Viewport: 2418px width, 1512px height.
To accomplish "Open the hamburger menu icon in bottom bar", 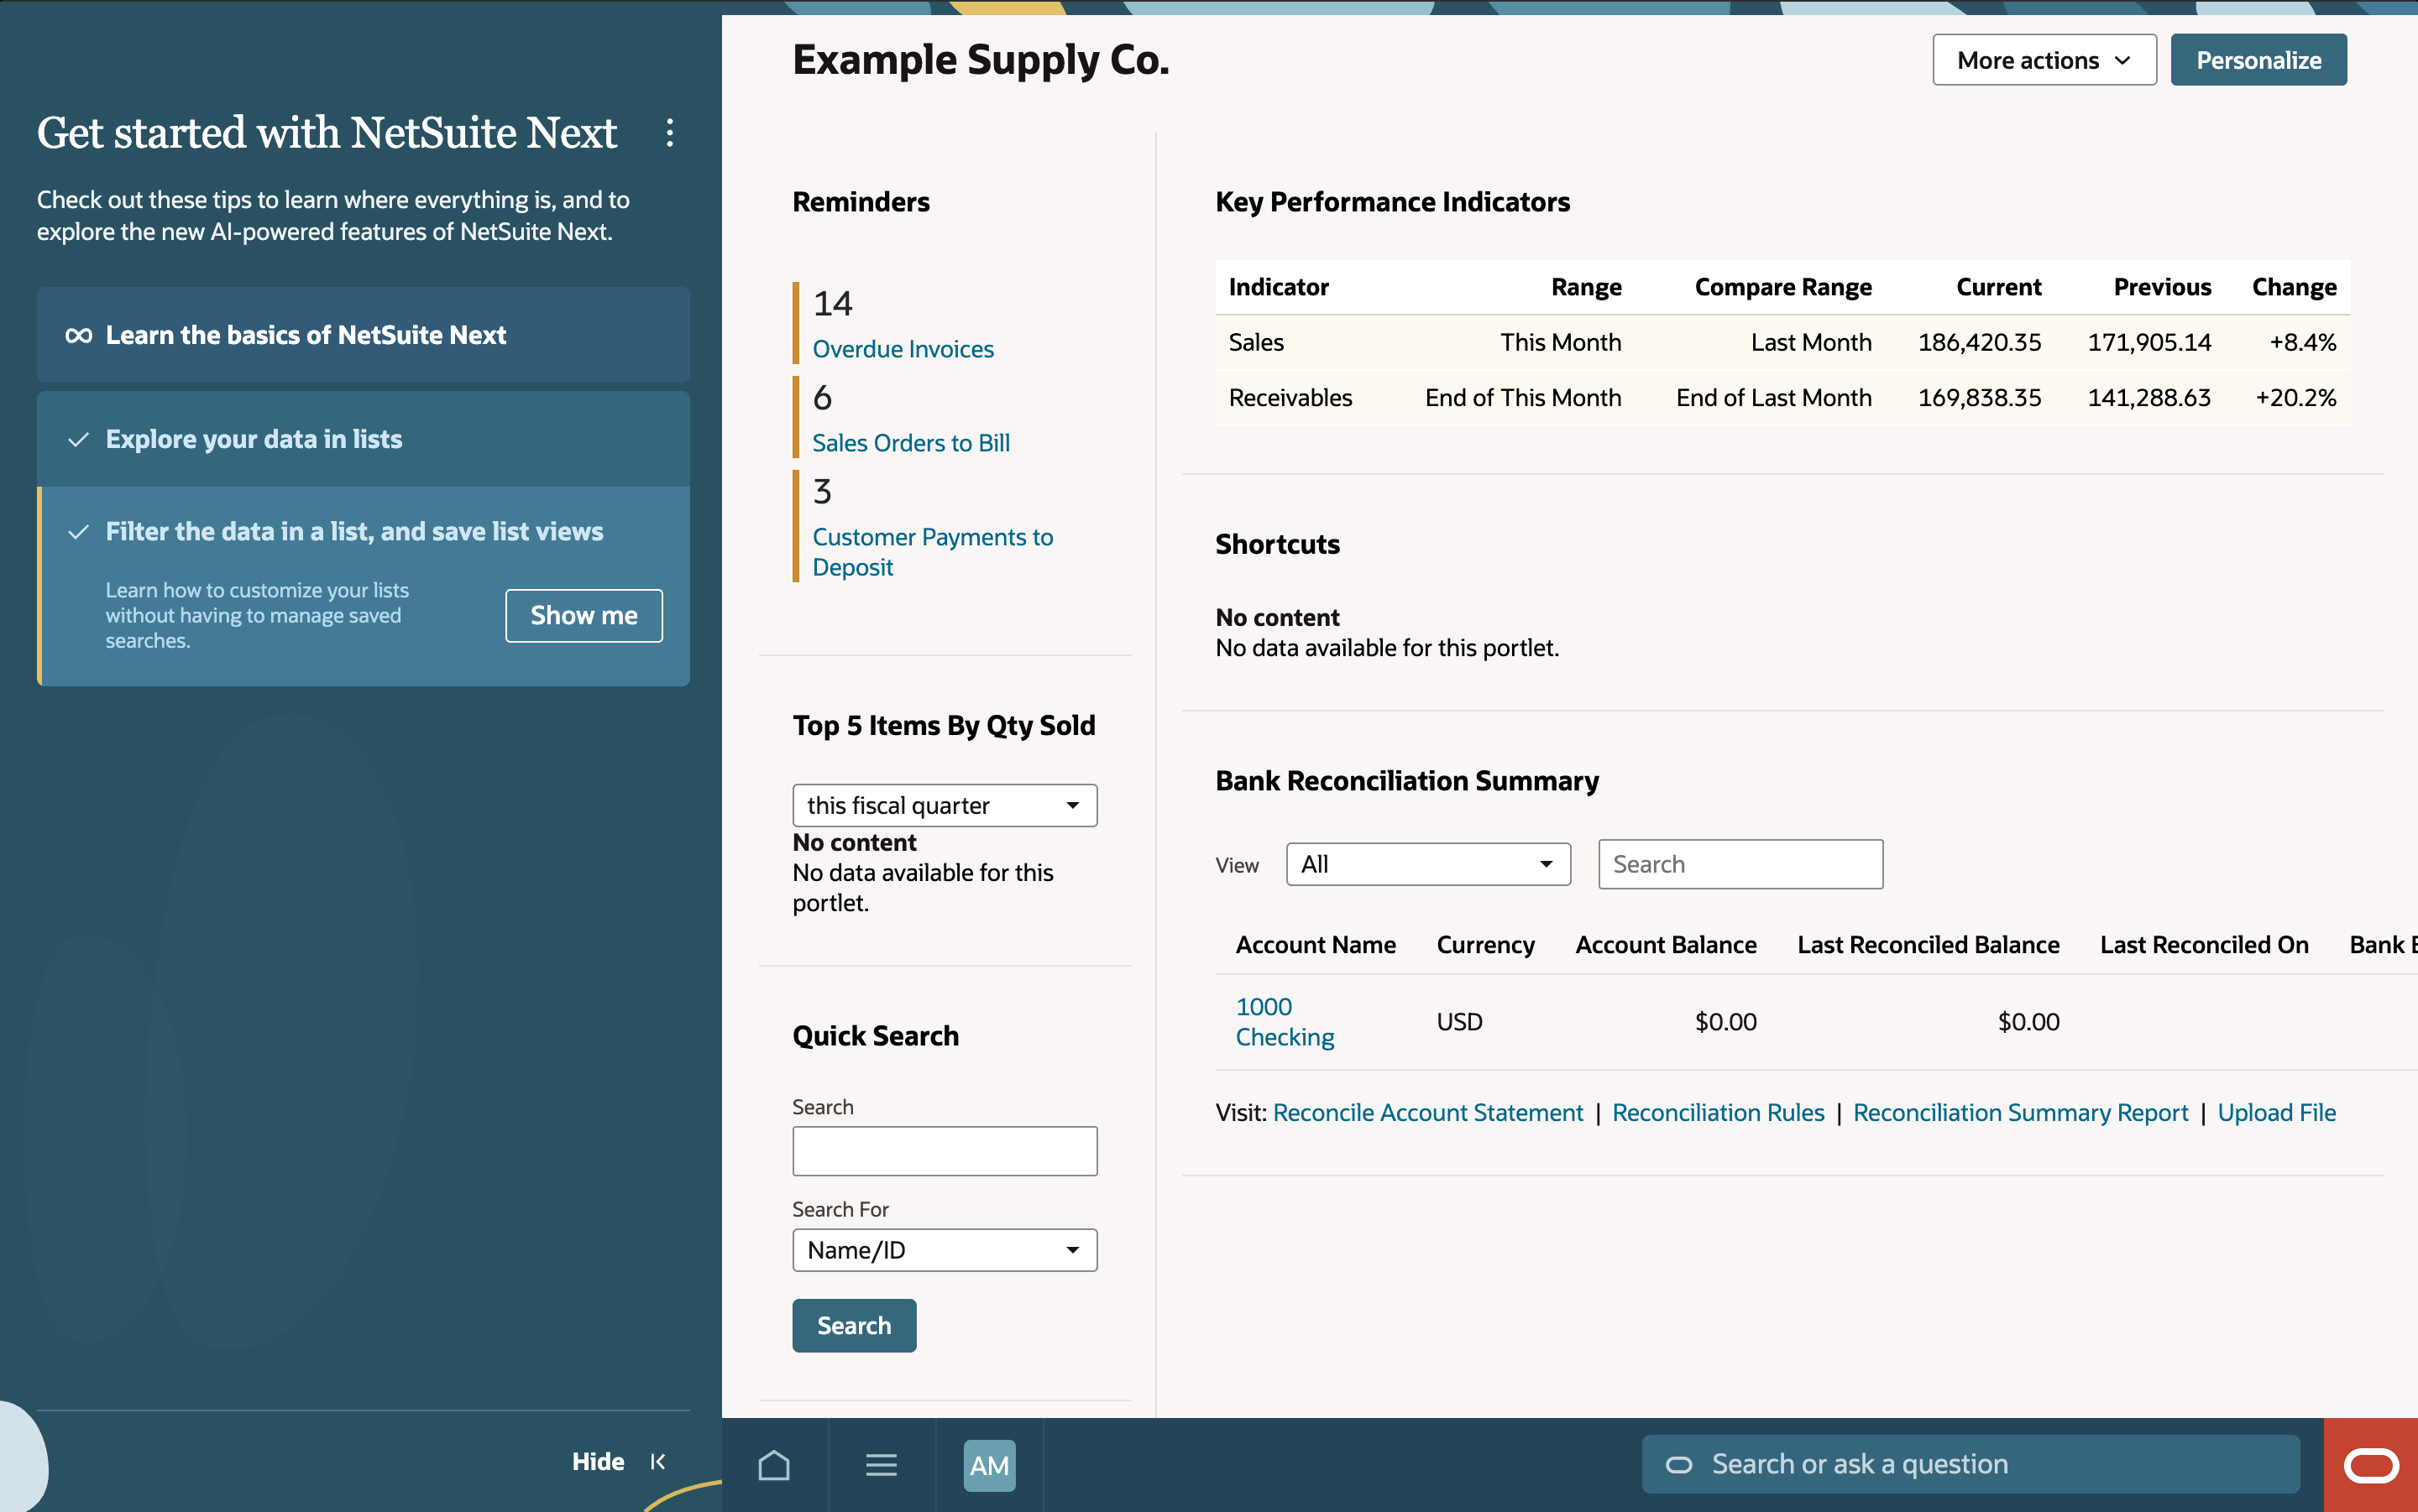I will click(x=882, y=1465).
